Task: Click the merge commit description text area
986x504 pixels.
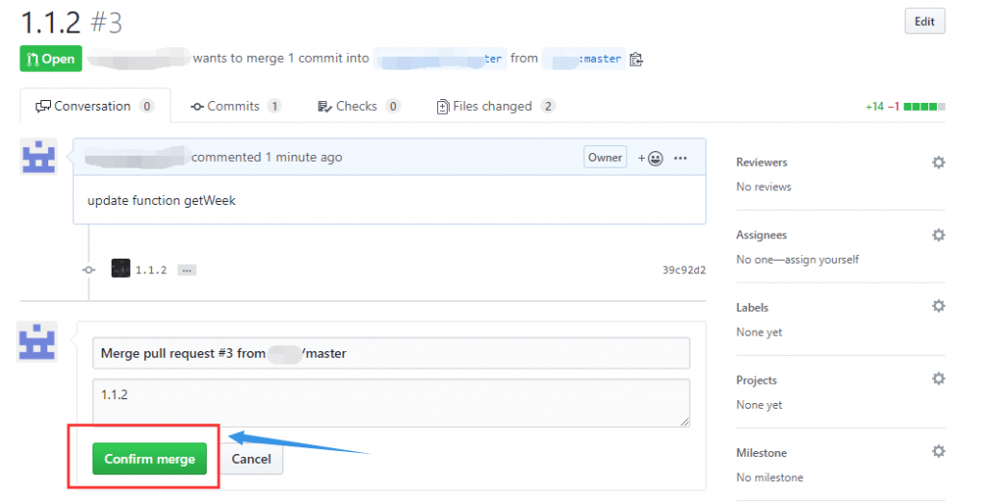Action: 391,402
